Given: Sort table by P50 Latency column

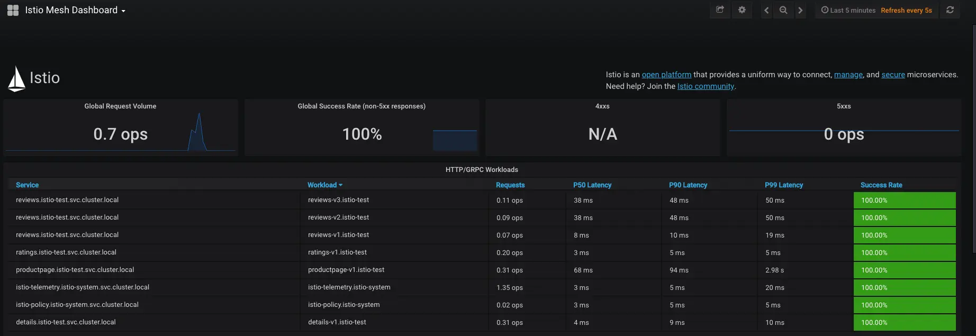Looking at the screenshot, I should (x=592, y=185).
